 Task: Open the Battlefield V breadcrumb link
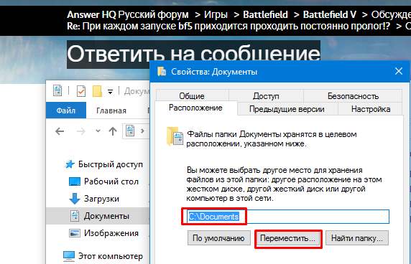(330, 14)
